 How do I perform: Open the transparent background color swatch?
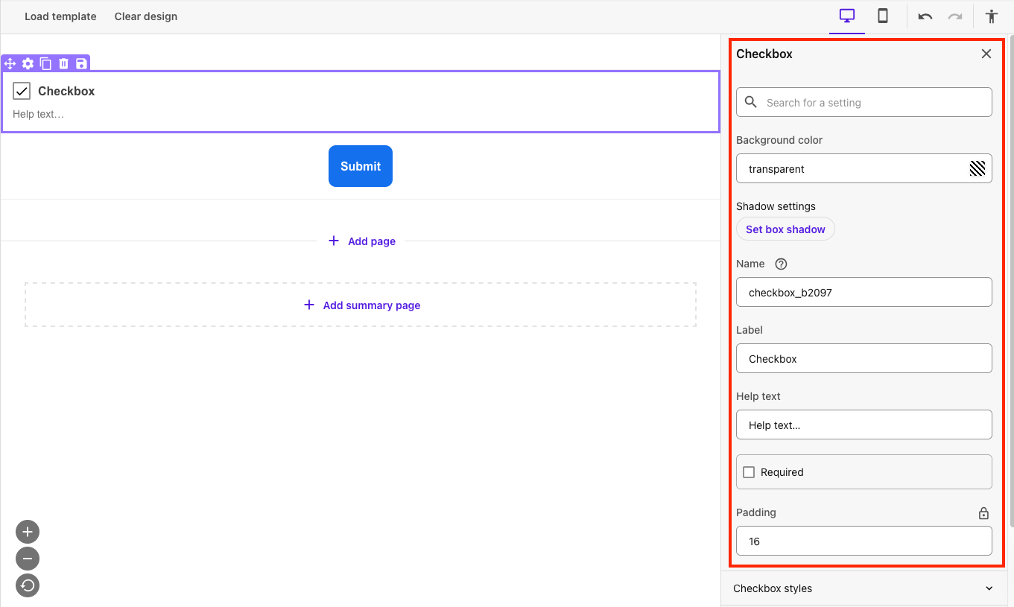pyautogui.click(x=977, y=168)
